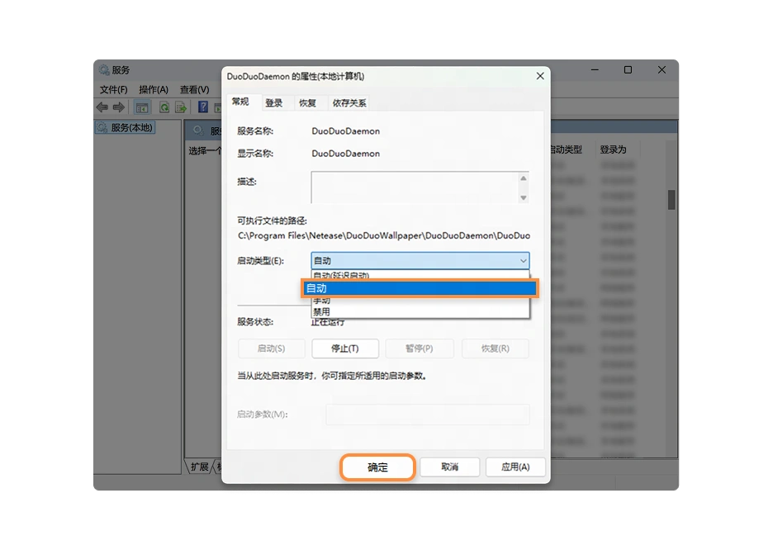Click the description box scroll-down arrow
This screenshot has height=550, width=773.
click(x=524, y=197)
